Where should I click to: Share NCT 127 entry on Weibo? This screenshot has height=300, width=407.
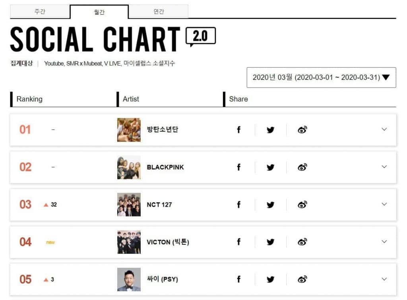tap(302, 205)
